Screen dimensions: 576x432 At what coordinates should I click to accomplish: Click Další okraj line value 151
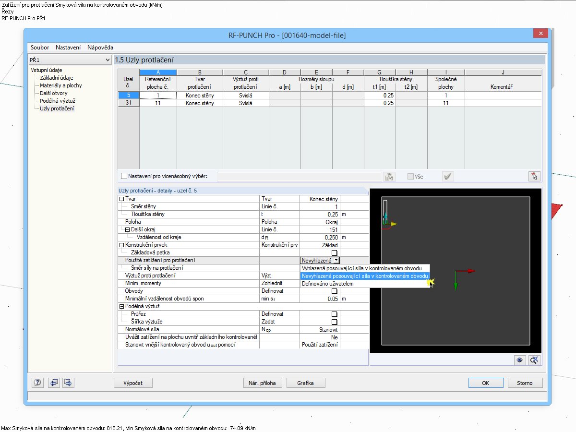(x=320, y=229)
